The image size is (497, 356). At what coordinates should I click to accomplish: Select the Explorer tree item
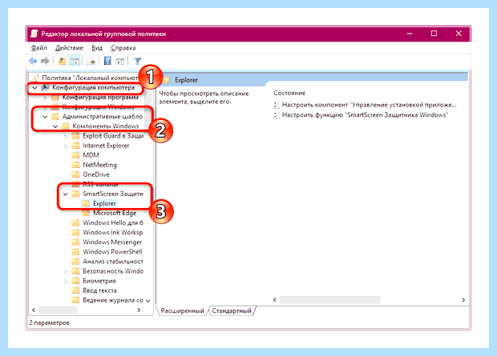[x=104, y=203]
